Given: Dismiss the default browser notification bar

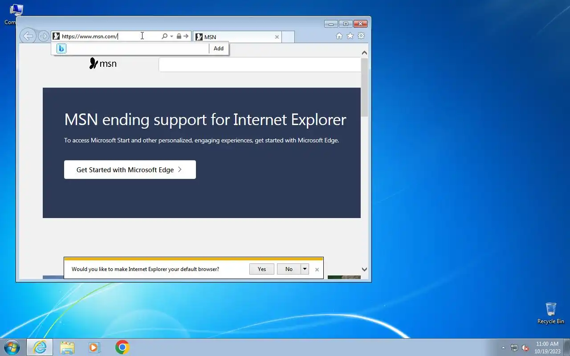Looking at the screenshot, I should 317,270.
